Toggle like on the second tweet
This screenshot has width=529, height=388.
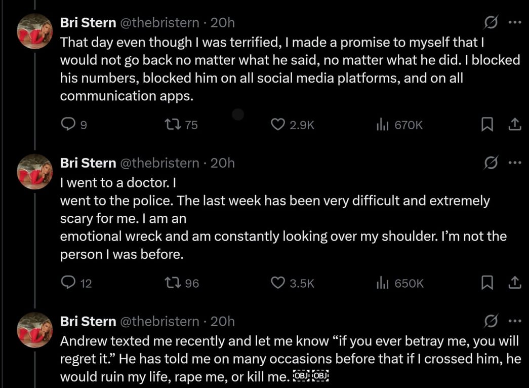pyautogui.click(x=277, y=283)
